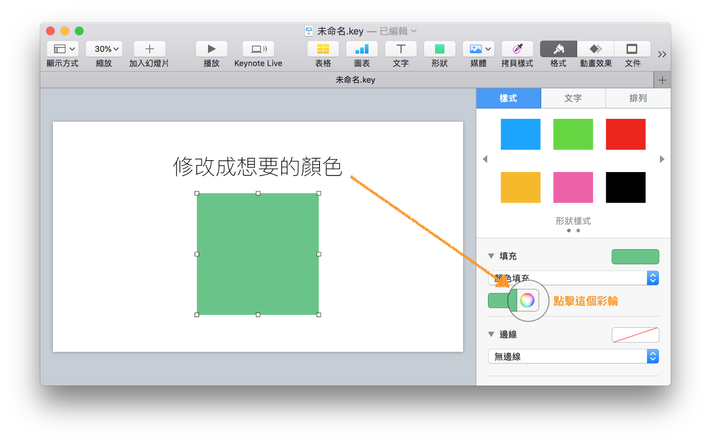
Task: Switch to the 排列 arrange tab
Action: click(638, 98)
